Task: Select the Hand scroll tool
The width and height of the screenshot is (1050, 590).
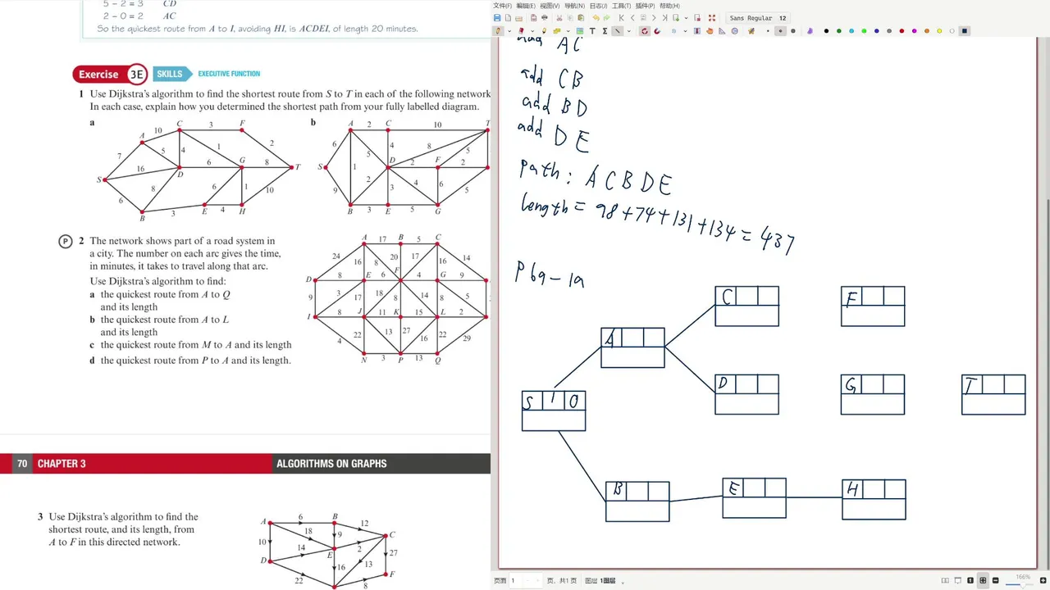Action: coord(710,31)
